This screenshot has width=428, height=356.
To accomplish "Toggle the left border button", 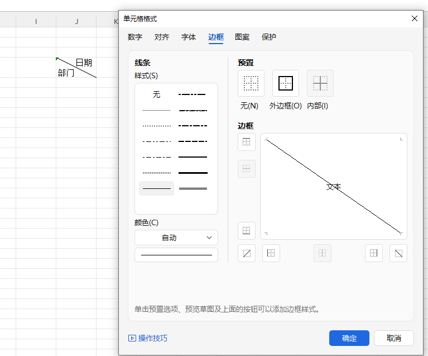I will click(271, 253).
